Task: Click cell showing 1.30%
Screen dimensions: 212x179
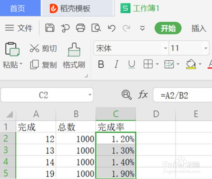Action: click(116, 150)
